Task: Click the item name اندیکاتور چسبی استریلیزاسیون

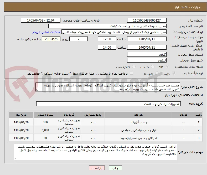Action: click(138, 138)
